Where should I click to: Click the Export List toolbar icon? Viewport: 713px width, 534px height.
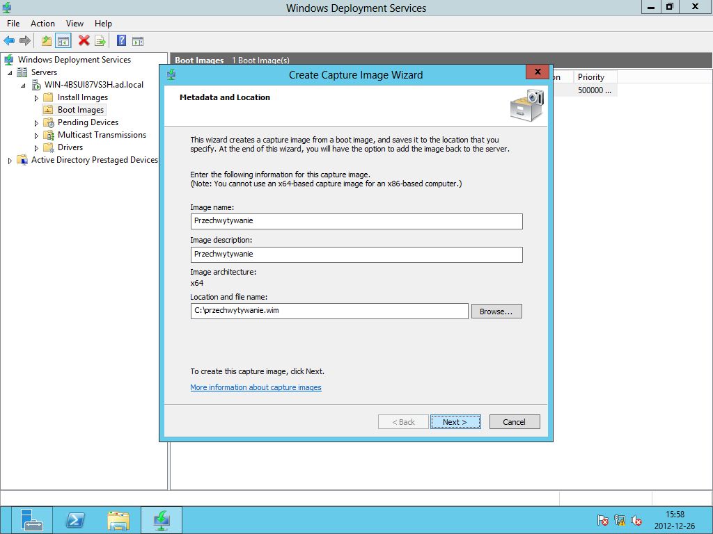pos(100,41)
